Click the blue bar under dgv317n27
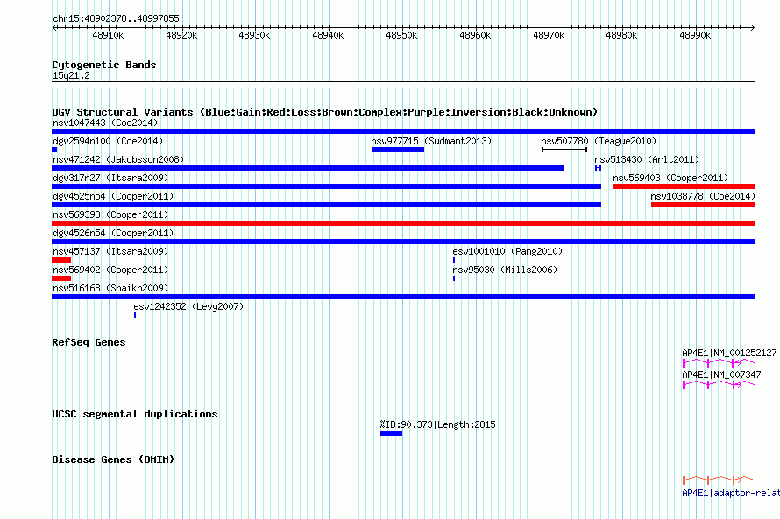 tap(326, 186)
